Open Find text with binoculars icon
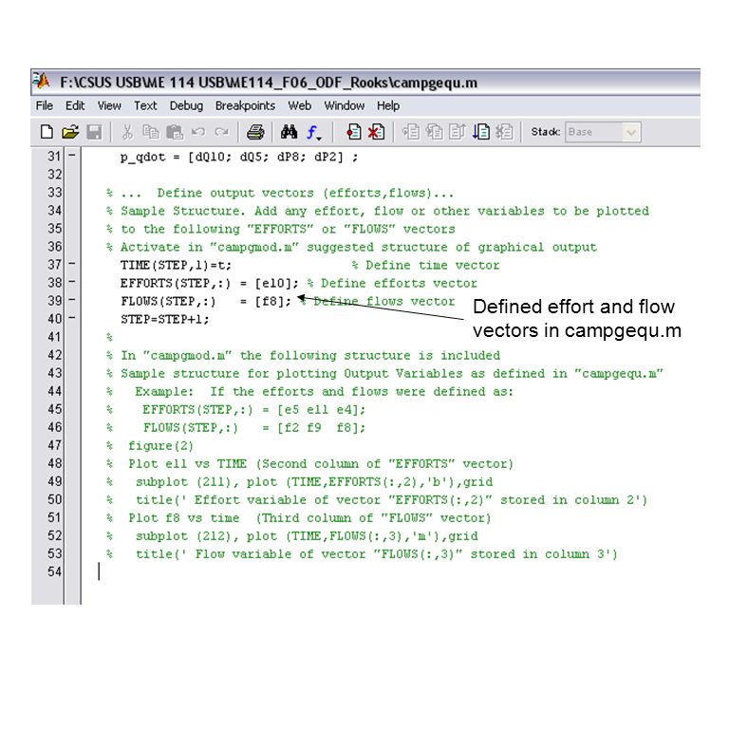 [289, 132]
